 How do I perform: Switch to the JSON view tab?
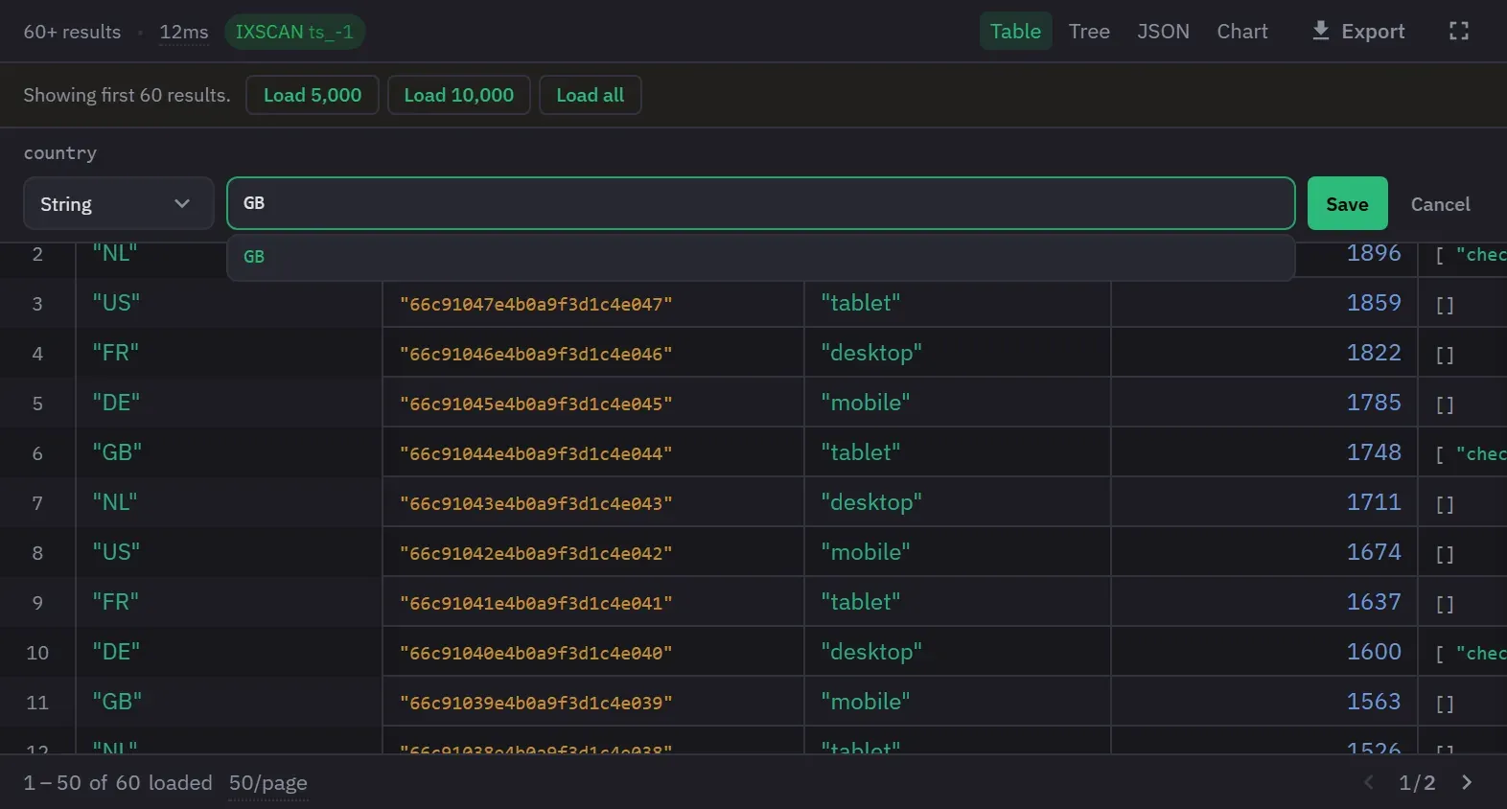tap(1163, 32)
